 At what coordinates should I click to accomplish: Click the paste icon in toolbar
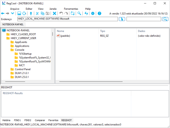coord(48,13)
